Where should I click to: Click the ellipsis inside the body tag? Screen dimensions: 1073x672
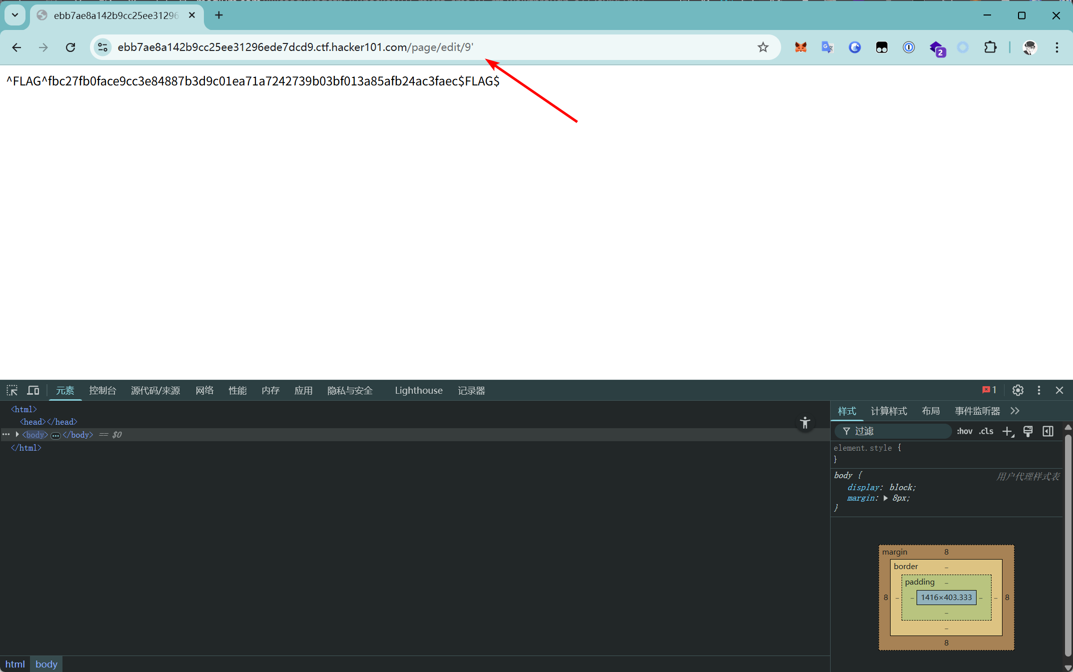(x=55, y=435)
